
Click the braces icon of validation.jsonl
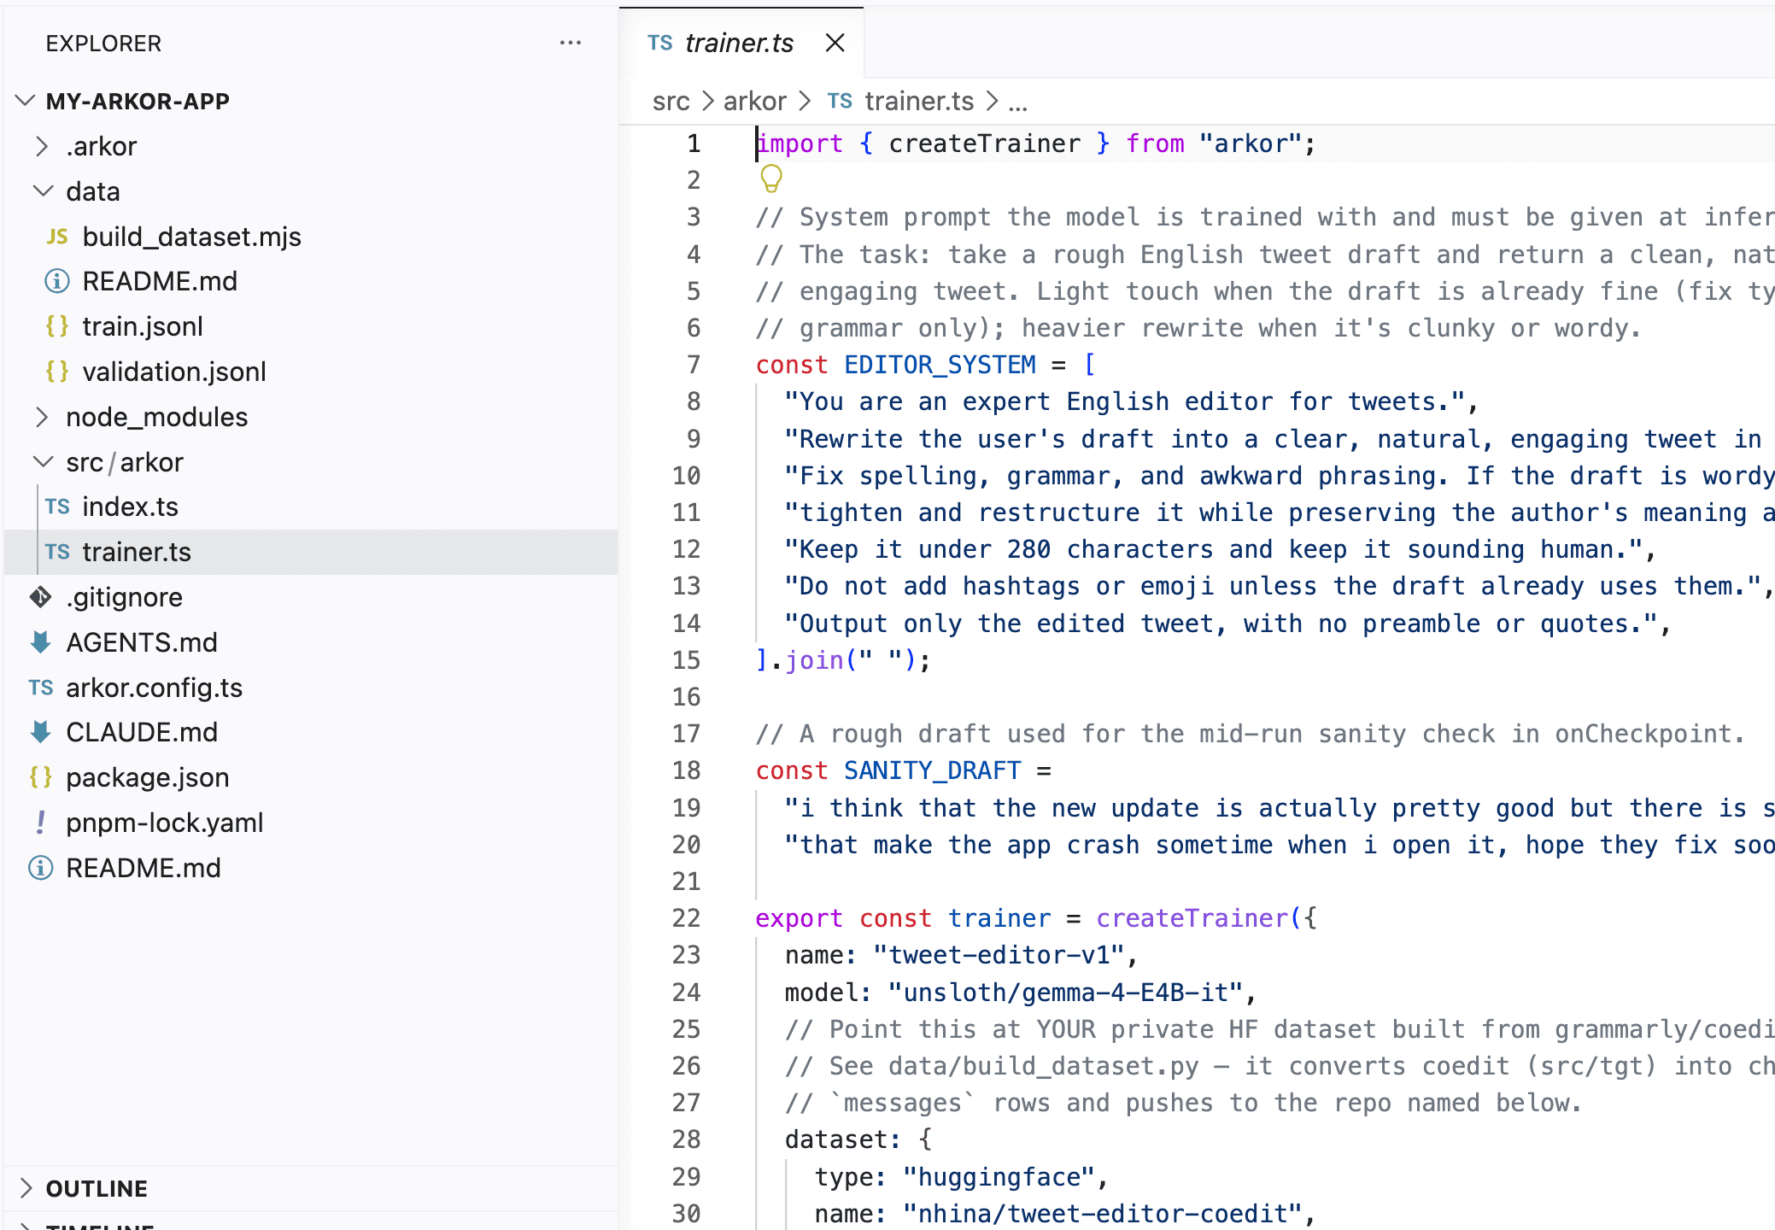click(x=57, y=372)
